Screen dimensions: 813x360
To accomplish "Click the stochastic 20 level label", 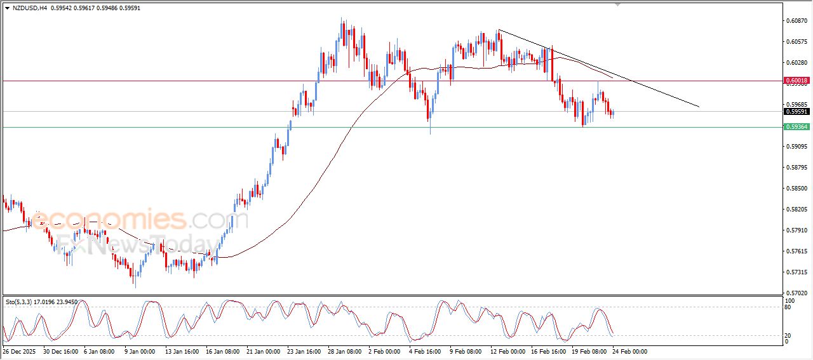I will 789,335.
